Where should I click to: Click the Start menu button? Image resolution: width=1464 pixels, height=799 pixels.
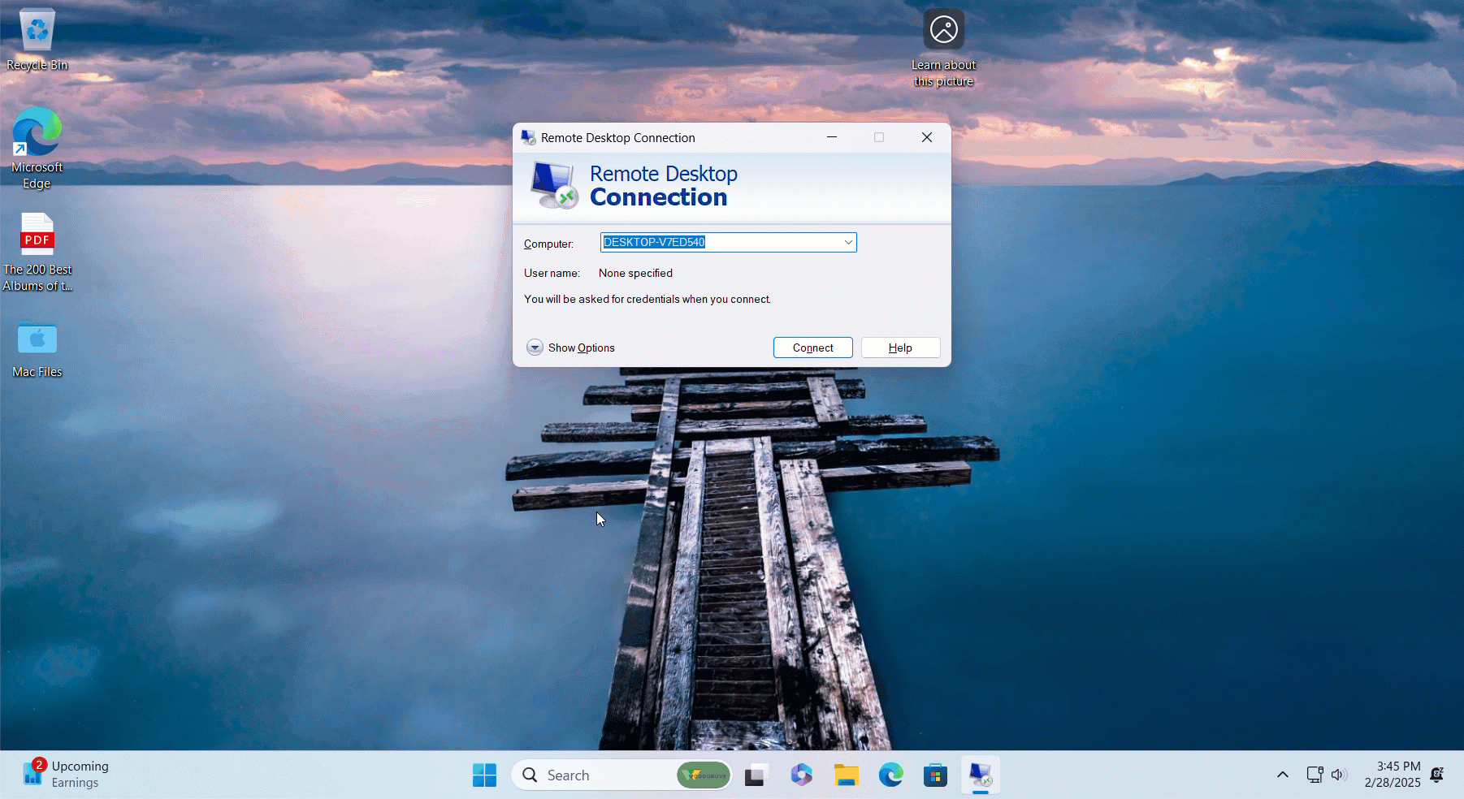[x=485, y=775]
